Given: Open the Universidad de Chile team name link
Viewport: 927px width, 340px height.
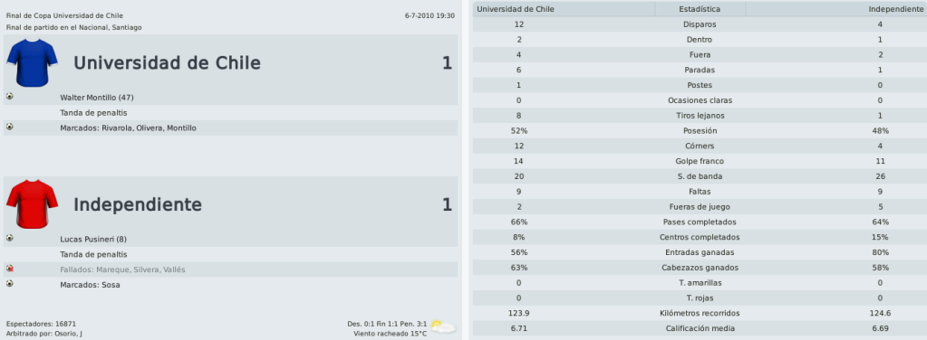Looking at the screenshot, I should [167, 63].
